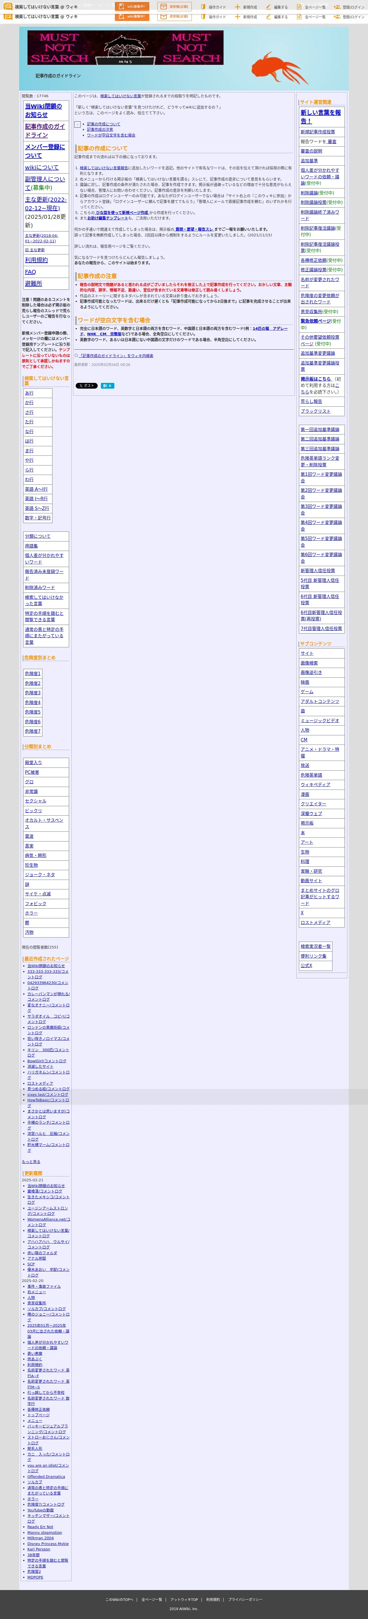Click このWikiのTOPへ in footer
368x1619 pixels.
click(119, 1599)
